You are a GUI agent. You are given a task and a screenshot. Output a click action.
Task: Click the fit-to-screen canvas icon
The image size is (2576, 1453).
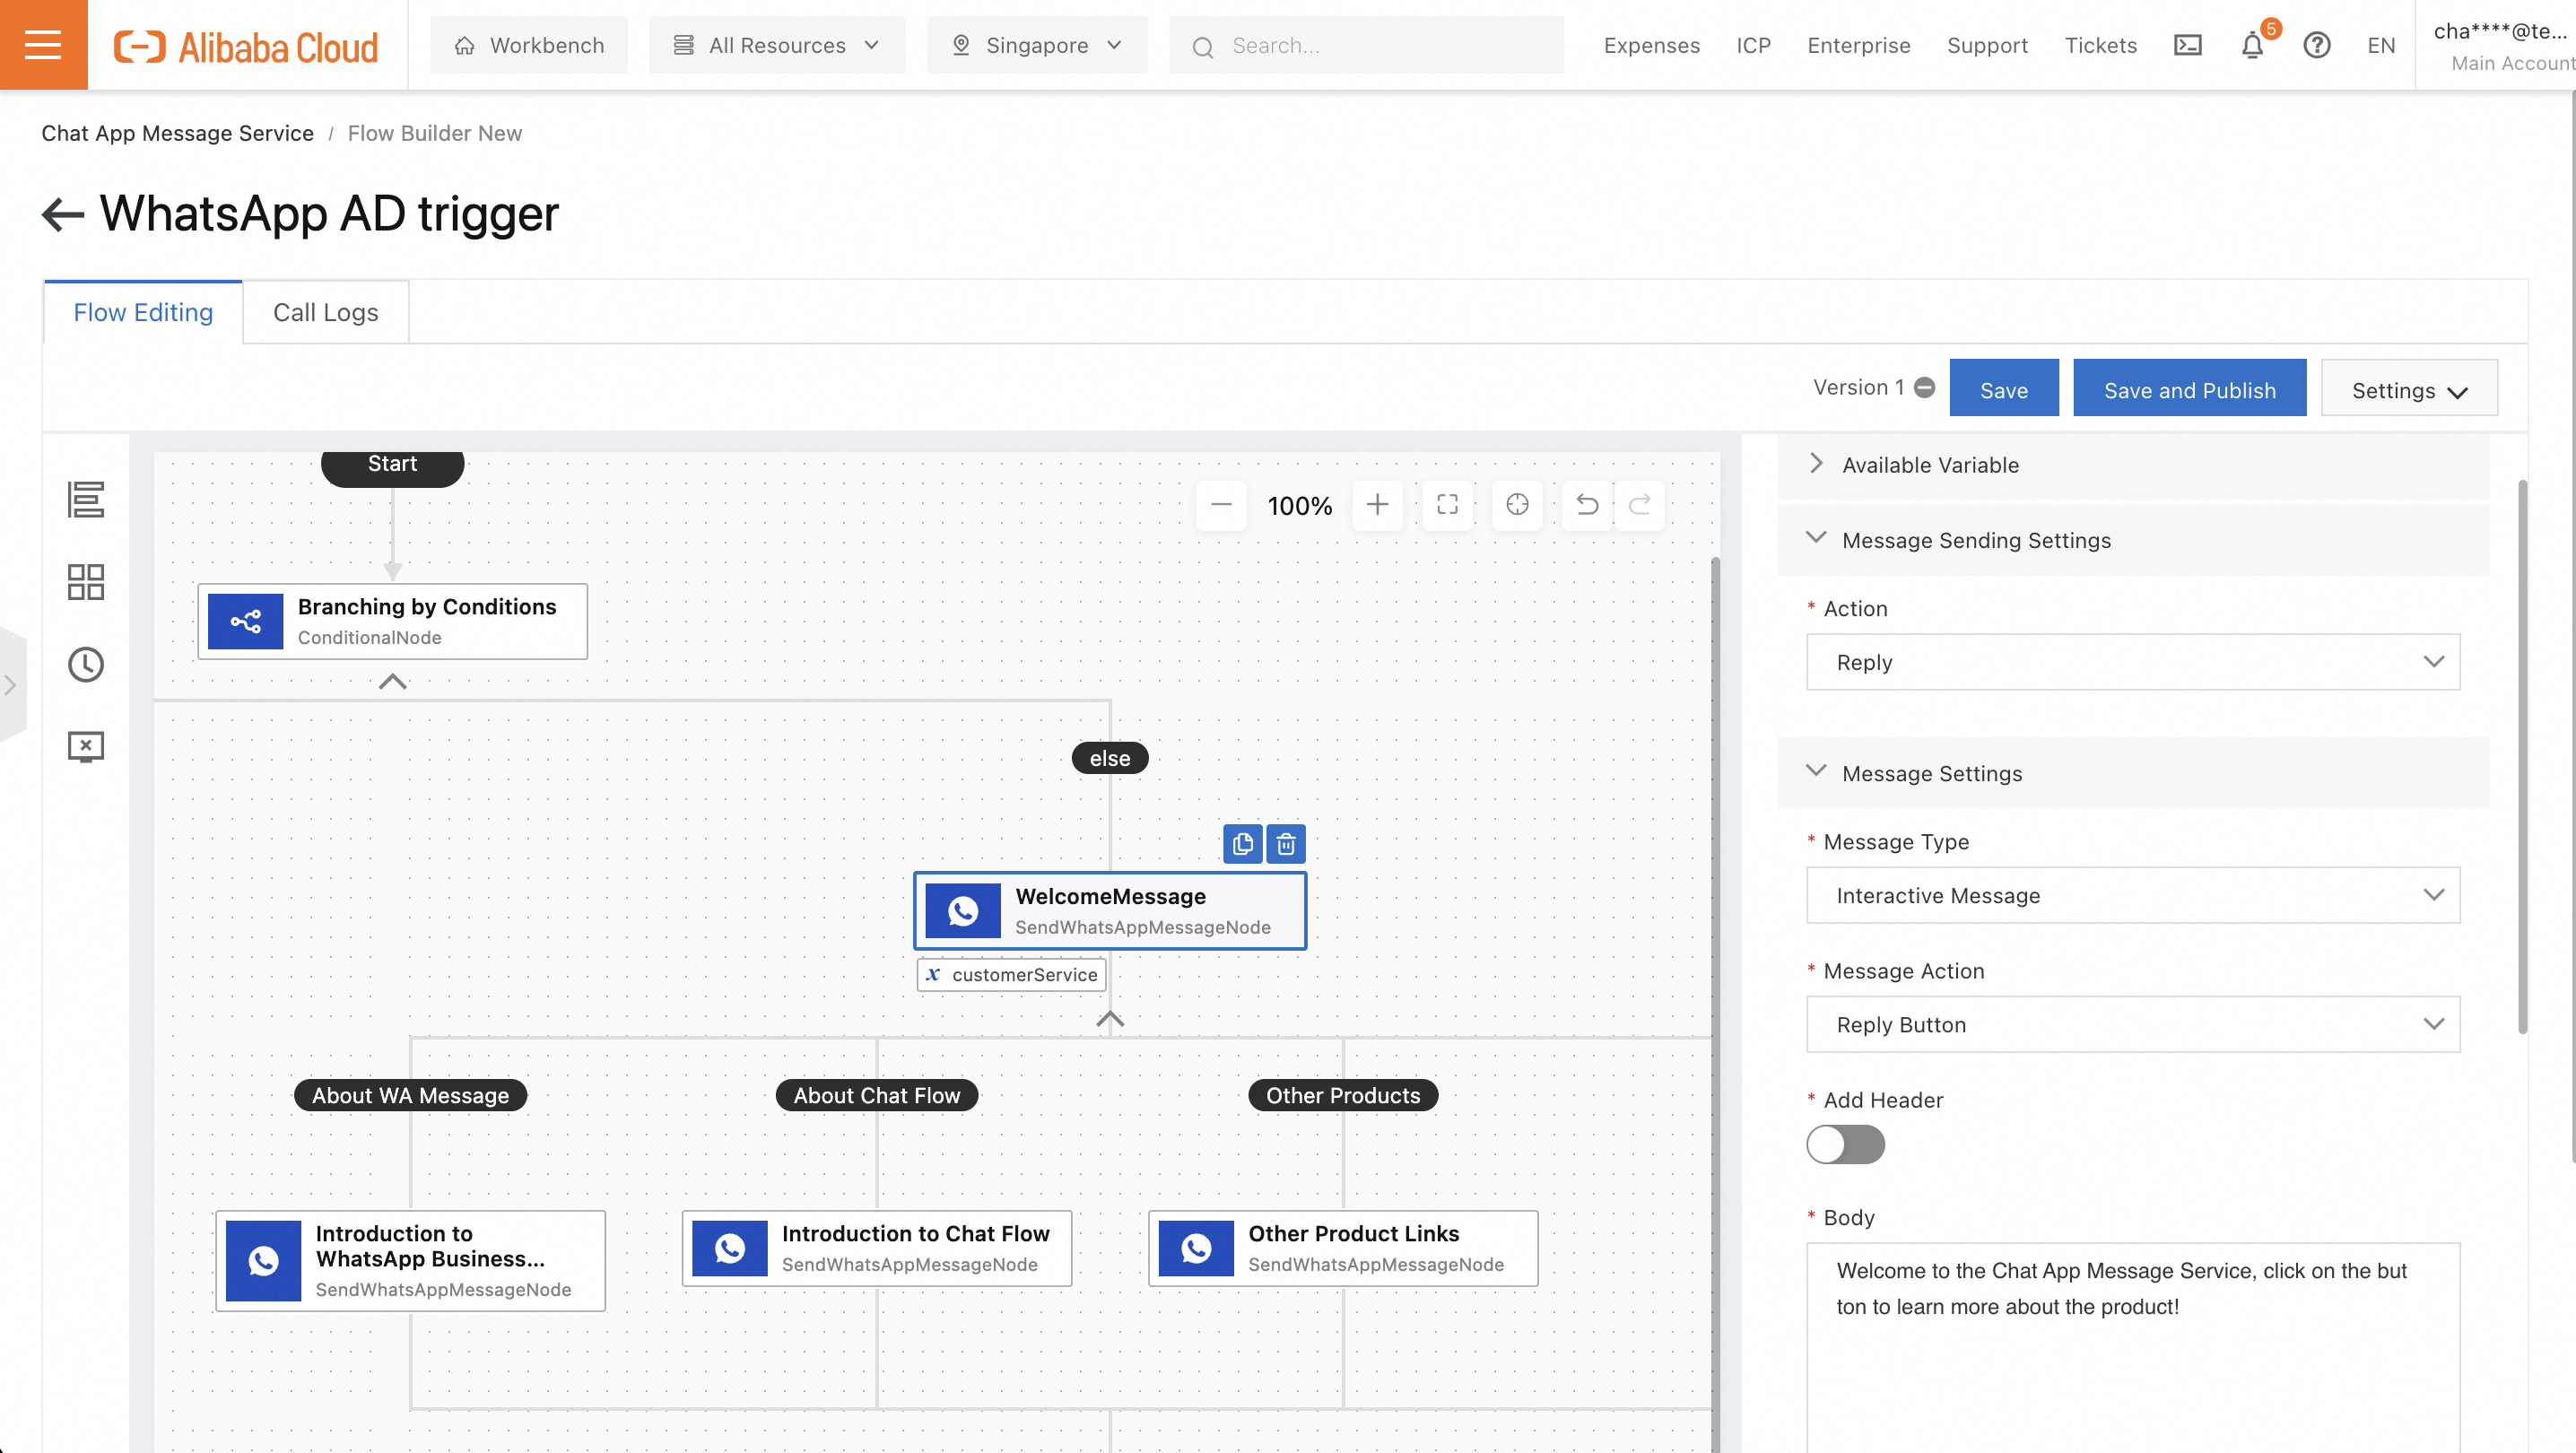click(x=1447, y=504)
